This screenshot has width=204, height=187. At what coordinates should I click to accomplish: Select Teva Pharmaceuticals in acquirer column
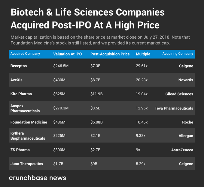174,108
